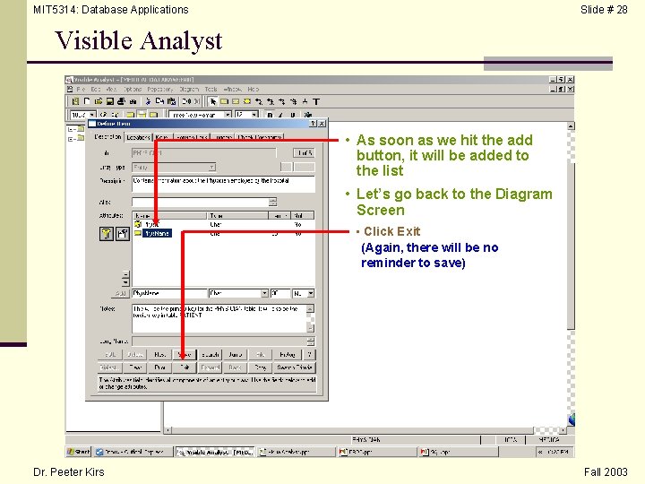Open the attribute type Char dropdown
645x484 pixels.
[264, 293]
